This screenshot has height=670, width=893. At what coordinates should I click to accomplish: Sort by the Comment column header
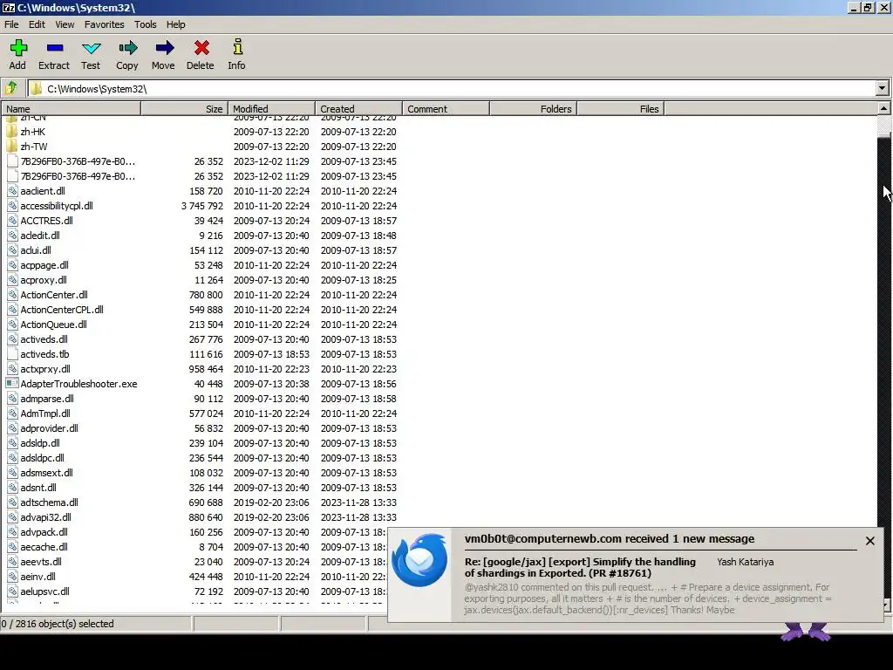(x=446, y=109)
